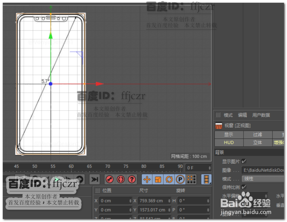The width and height of the screenshot is (287, 222).
Task: Click the stepper arrows of position Y
Action: (130, 210)
